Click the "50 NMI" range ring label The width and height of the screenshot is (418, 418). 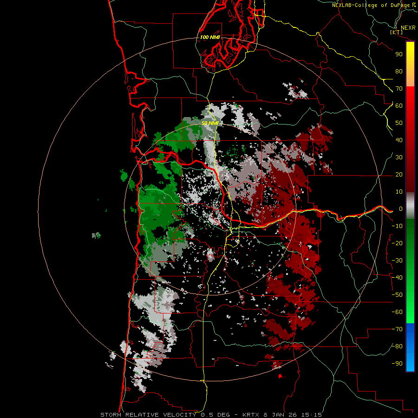[x=210, y=123]
